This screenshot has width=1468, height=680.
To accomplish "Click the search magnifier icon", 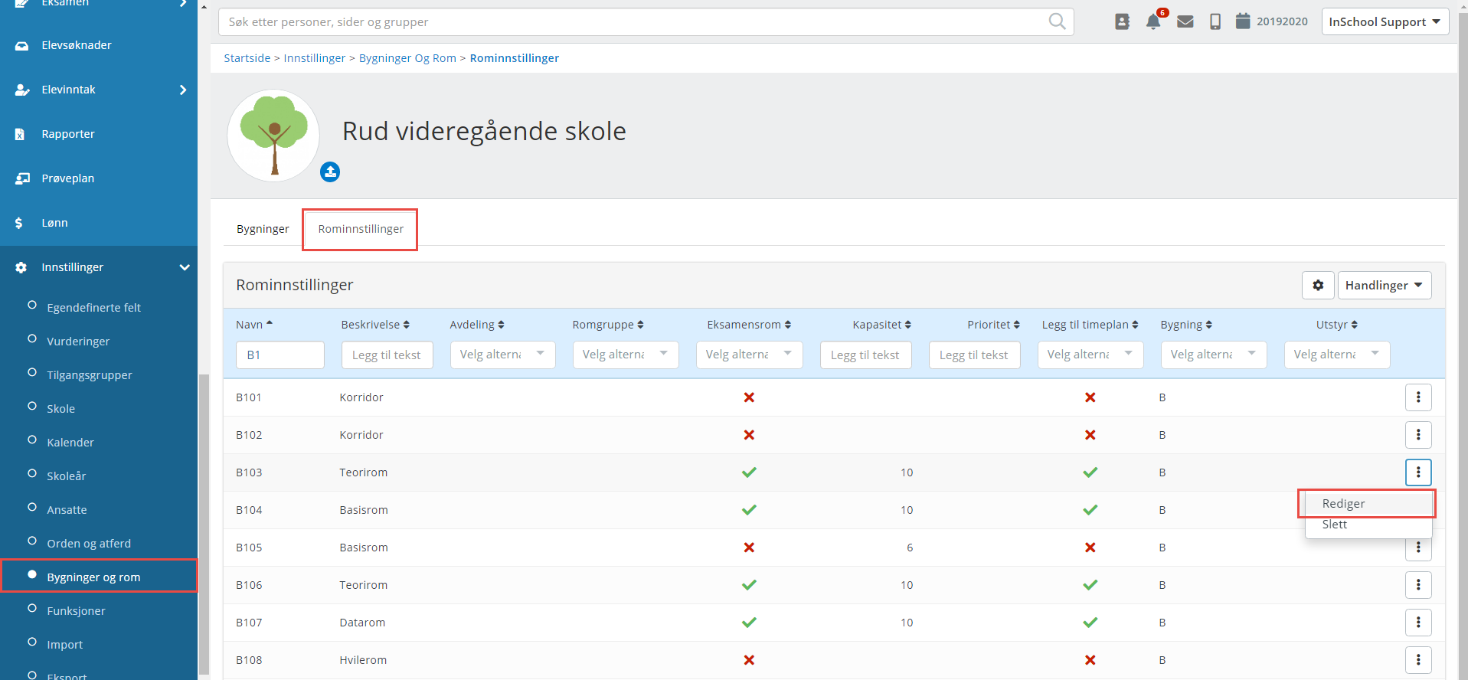I will 1057,21.
